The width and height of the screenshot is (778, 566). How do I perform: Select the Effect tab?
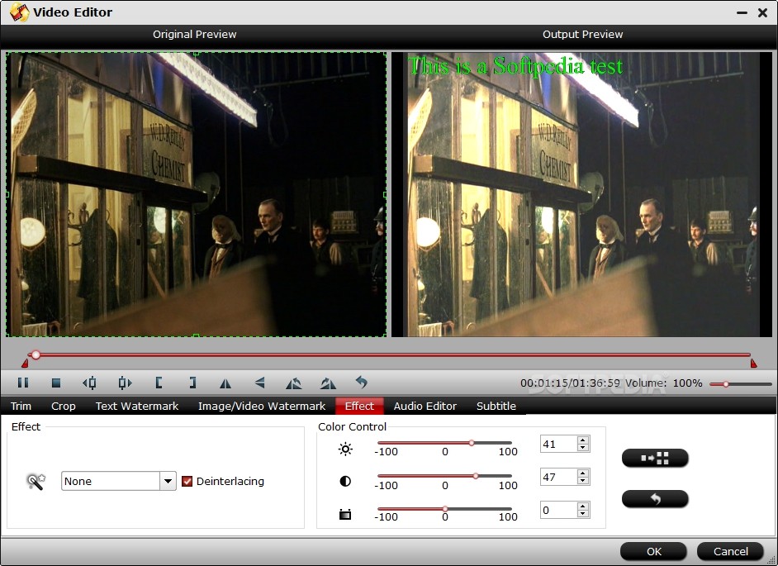coord(359,407)
